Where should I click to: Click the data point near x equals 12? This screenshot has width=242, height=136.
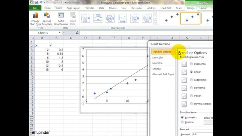tap(135, 80)
